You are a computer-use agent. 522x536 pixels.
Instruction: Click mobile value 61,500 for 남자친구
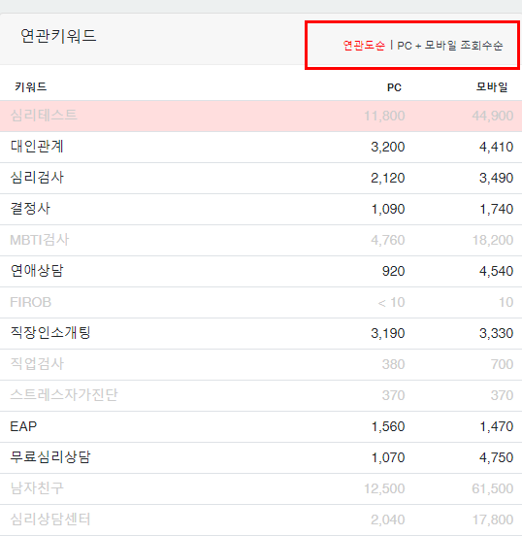pos(493,488)
